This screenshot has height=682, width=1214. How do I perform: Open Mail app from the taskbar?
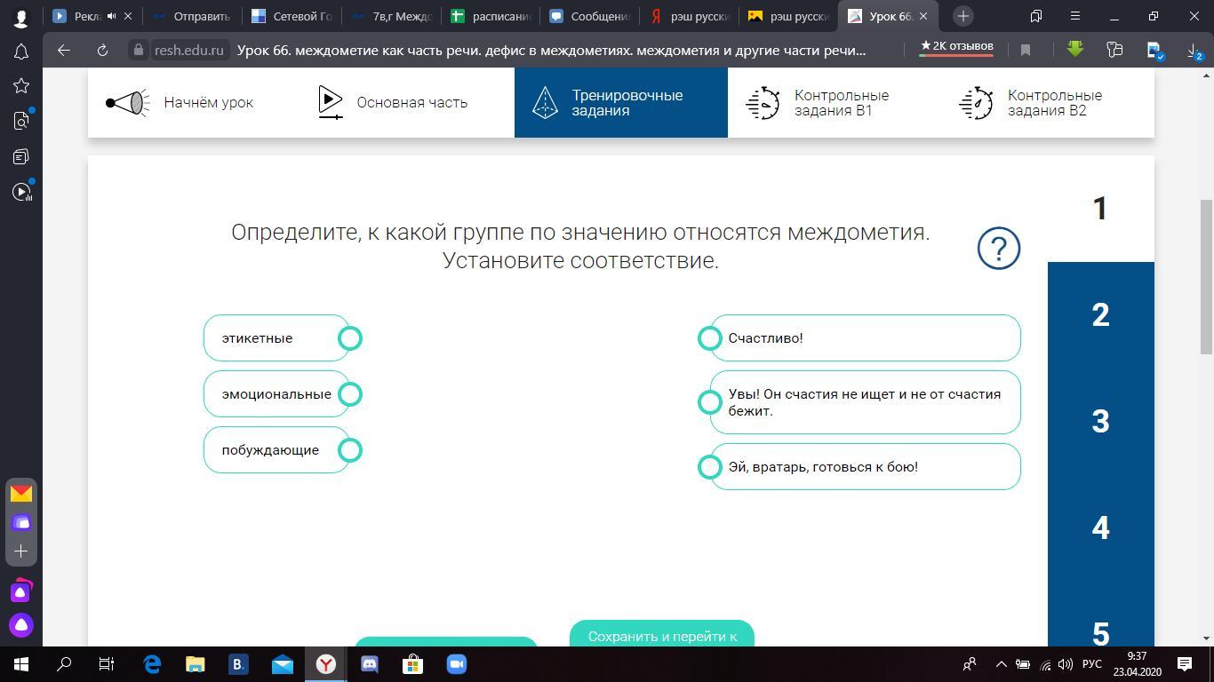pos(283,664)
